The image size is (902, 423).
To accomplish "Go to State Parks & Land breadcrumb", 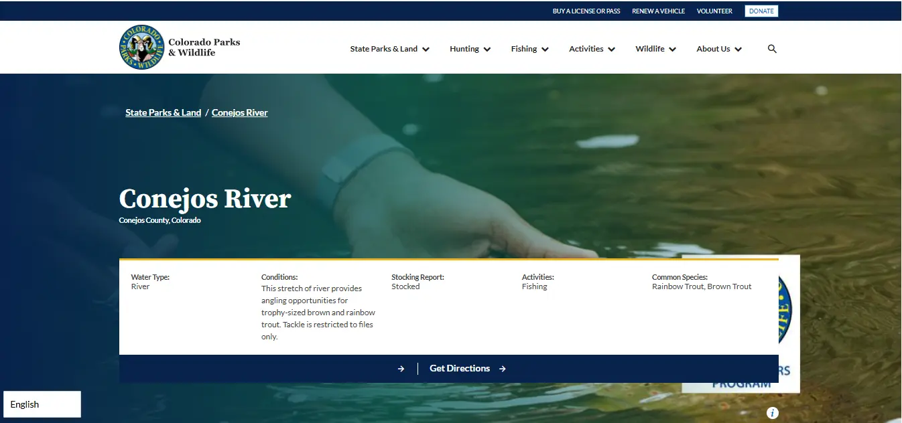I will pos(163,112).
